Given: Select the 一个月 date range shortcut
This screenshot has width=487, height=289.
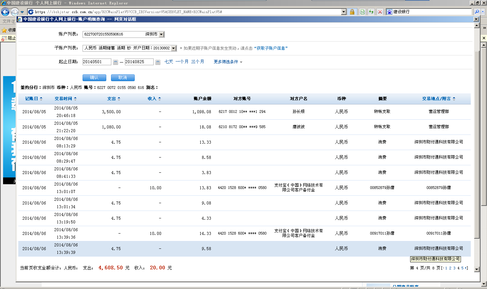Looking at the screenshot, I should pyautogui.click(x=182, y=62).
